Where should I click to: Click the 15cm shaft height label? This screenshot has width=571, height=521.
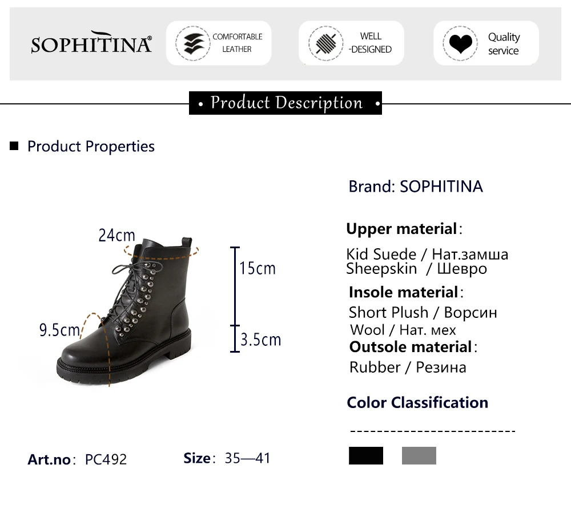click(257, 268)
